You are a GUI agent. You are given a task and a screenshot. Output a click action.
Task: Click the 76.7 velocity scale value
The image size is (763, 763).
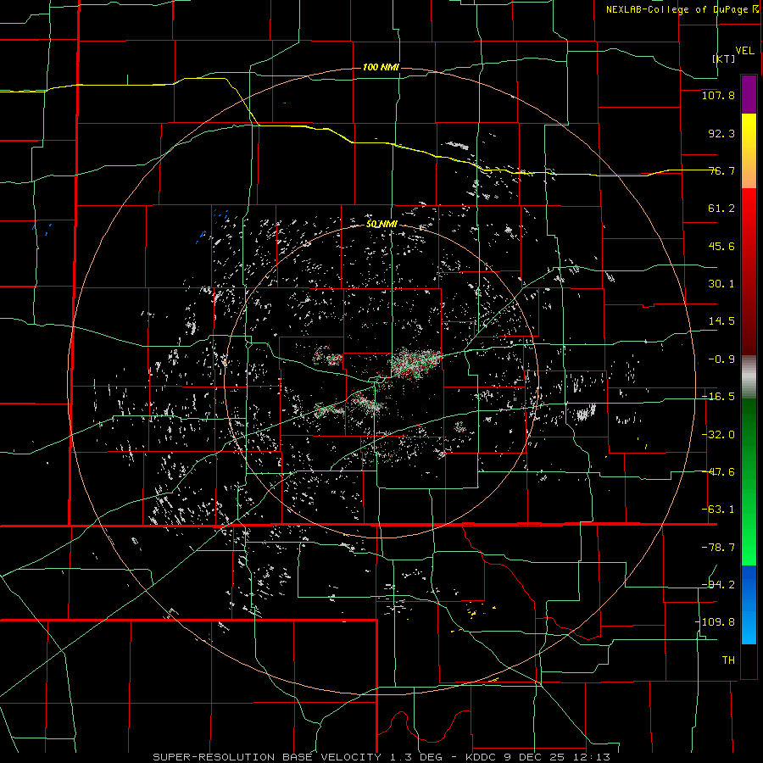click(x=721, y=170)
